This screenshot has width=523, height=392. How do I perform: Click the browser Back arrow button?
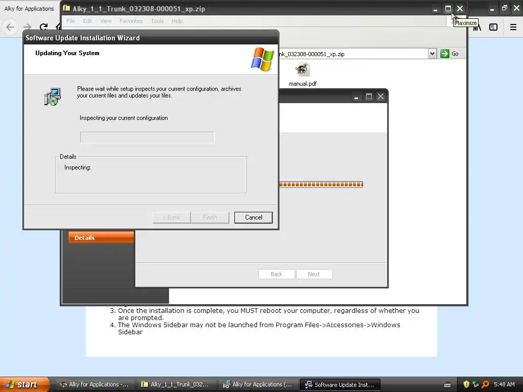tap(10, 27)
